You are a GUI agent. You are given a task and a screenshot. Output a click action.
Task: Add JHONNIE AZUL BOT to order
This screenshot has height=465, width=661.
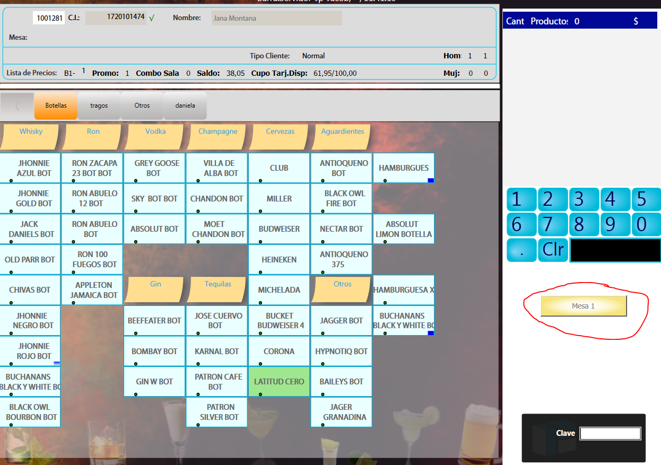[30, 168]
